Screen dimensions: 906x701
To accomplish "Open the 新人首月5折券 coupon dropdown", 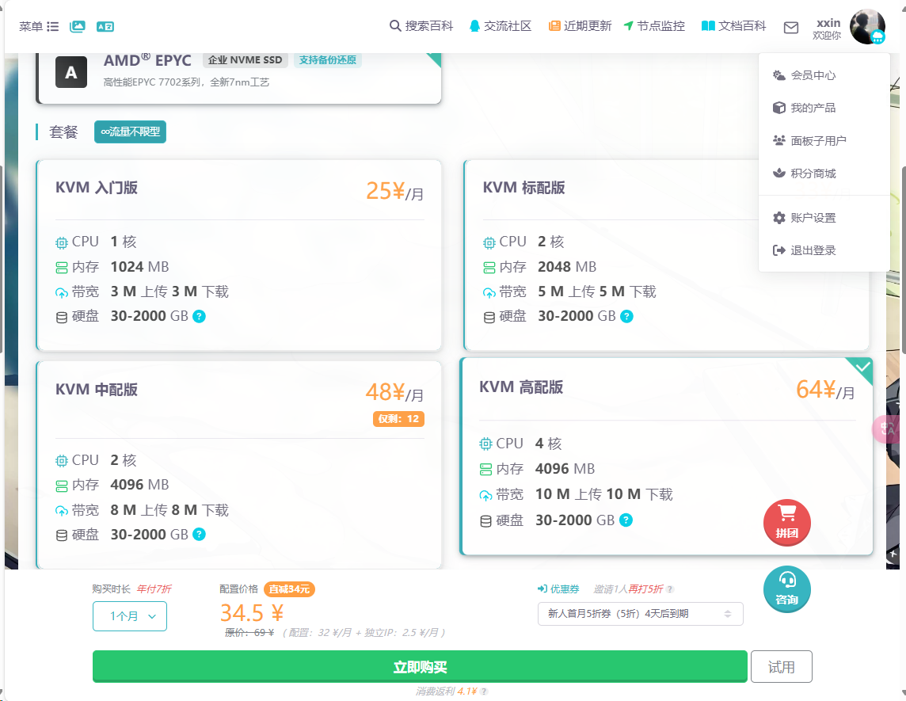I will click(640, 614).
